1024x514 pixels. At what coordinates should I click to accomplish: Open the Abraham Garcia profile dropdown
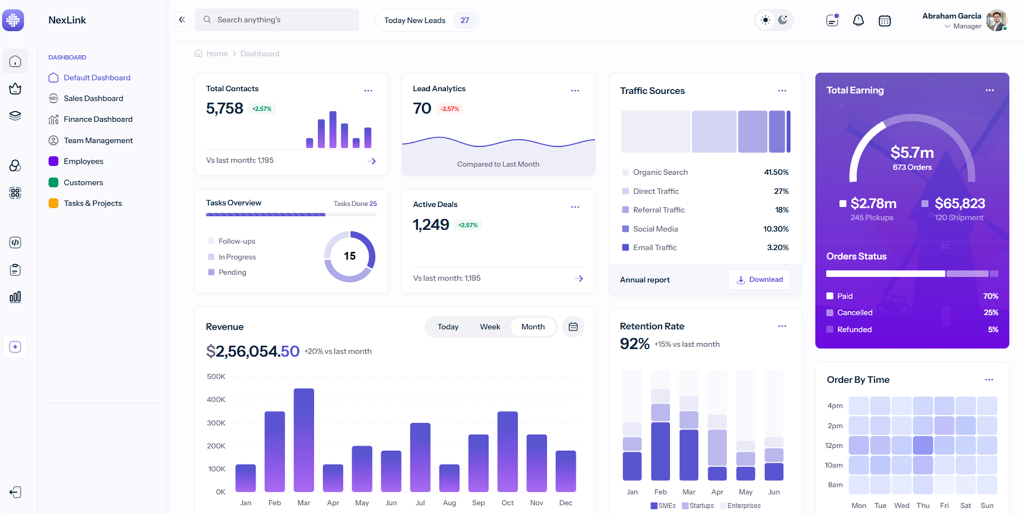point(963,21)
